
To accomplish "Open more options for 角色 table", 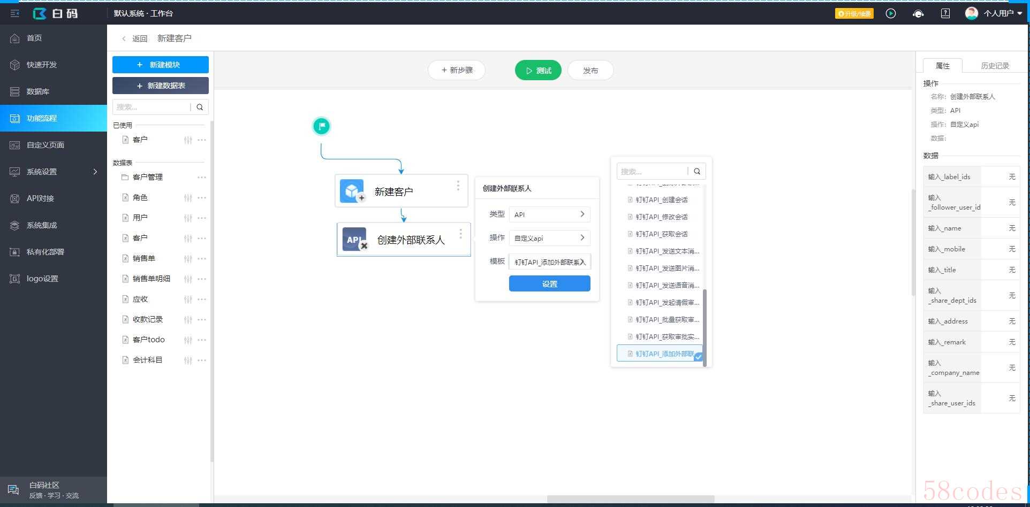I will [202, 198].
